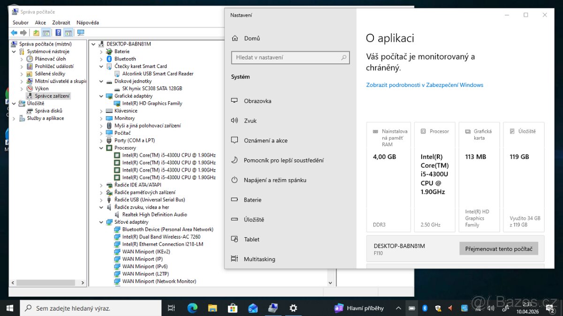Click the Hledat v nastavení search field

coord(290,57)
